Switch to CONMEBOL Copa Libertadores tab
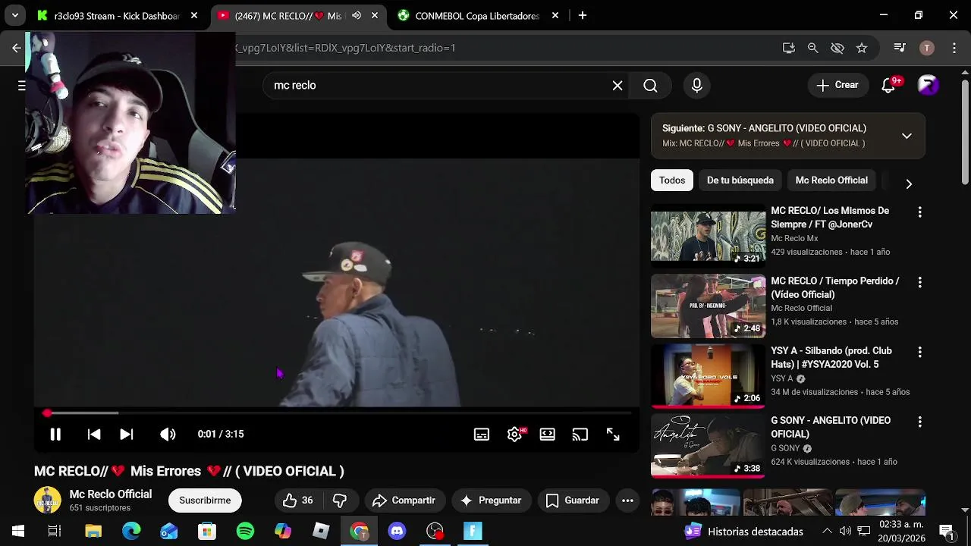This screenshot has height=546, width=971. click(x=478, y=16)
